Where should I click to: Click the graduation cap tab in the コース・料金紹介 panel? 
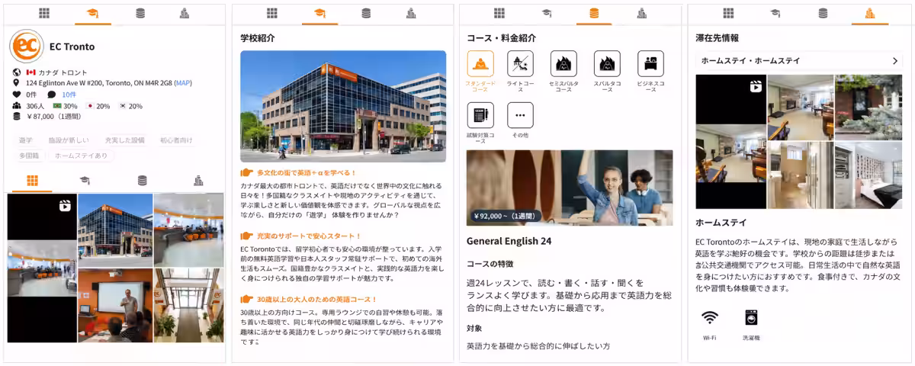pyautogui.click(x=547, y=13)
